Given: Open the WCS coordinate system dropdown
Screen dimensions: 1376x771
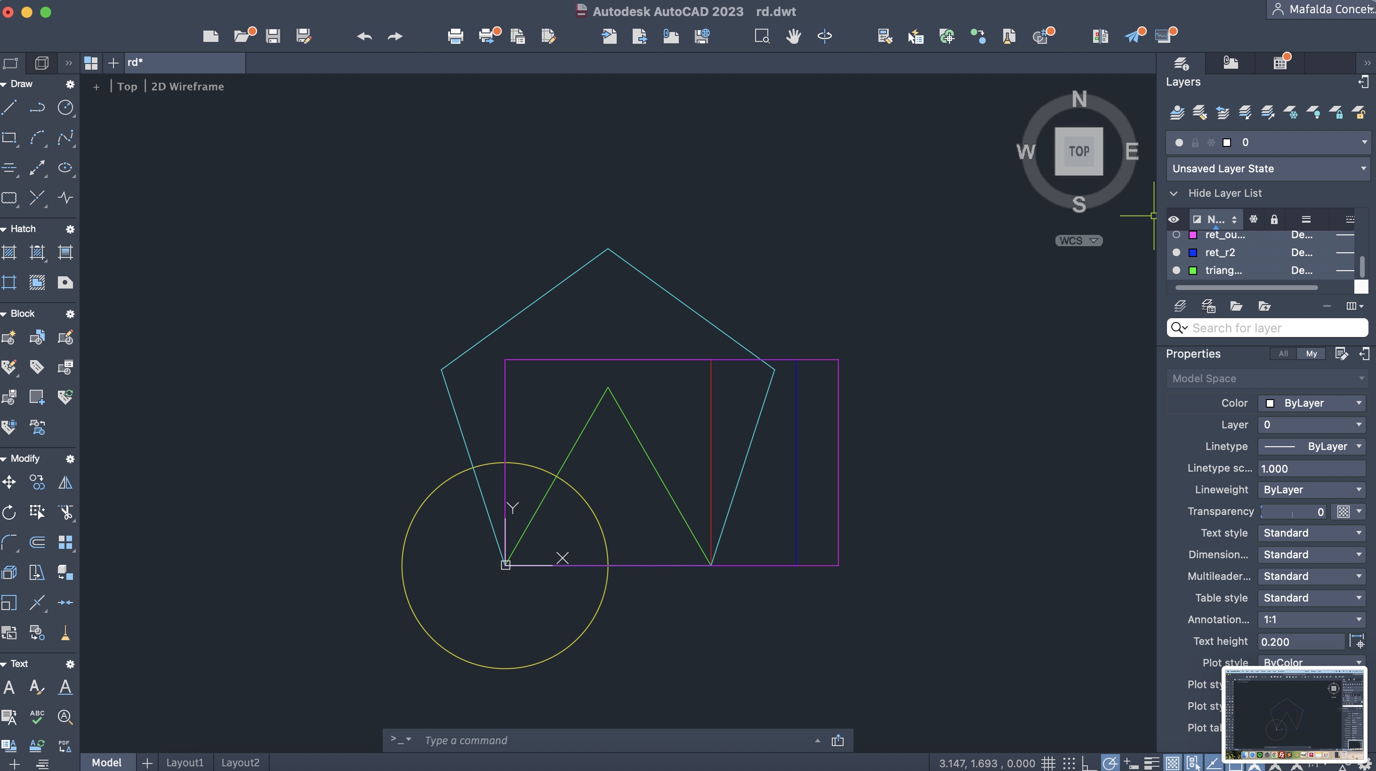Looking at the screenshot, I should tap(1078, 241).
